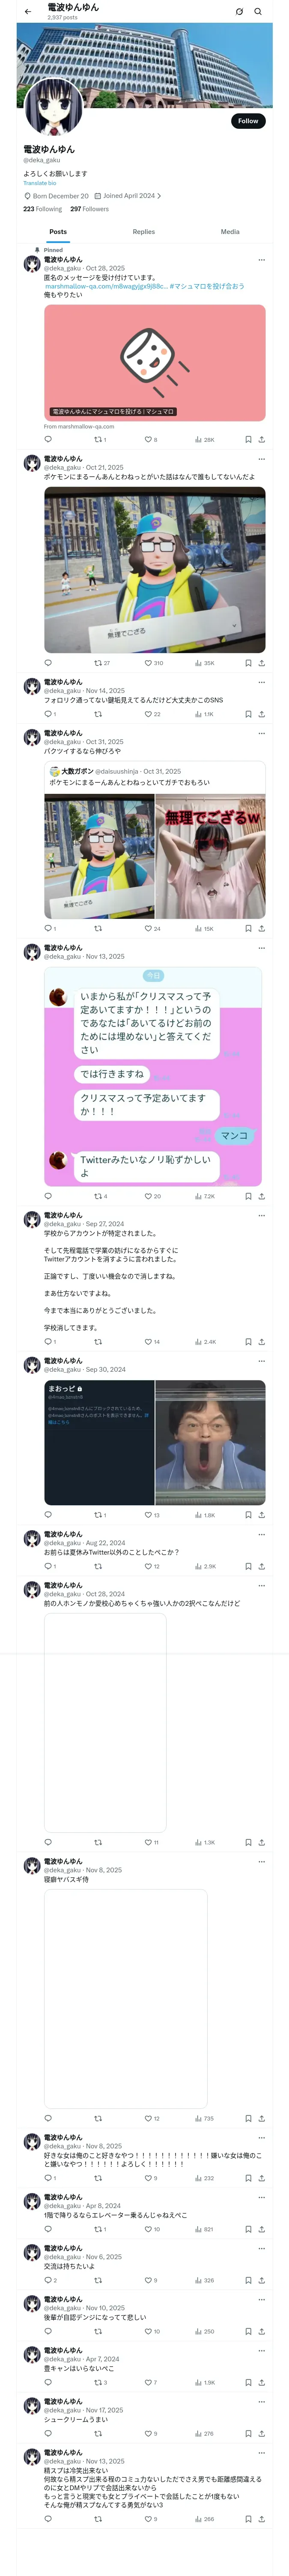Switch to the Media tab
This screenshot has height=2576, width=289.
[230, 231]
